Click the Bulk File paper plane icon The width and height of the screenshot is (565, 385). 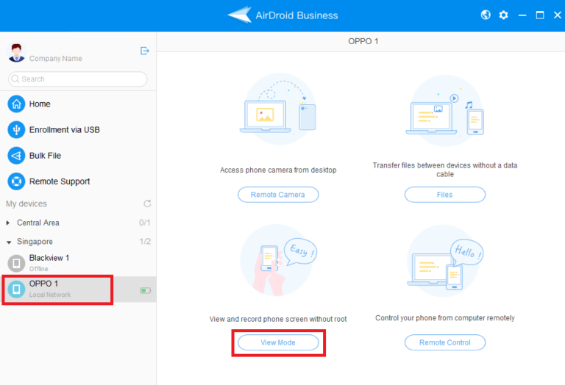coord(16,156)
